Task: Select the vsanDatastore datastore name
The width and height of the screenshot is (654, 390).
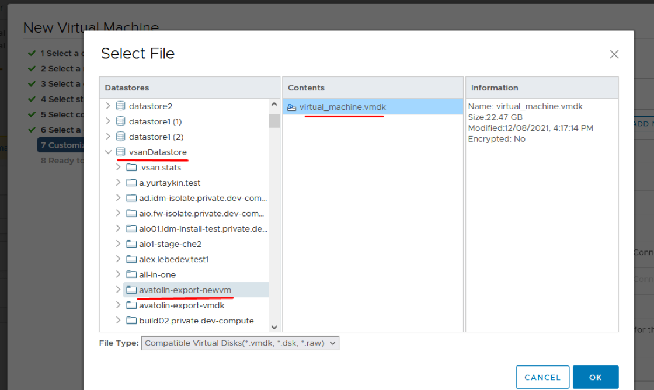Action: pyautogui.click(x=158, y=152)
